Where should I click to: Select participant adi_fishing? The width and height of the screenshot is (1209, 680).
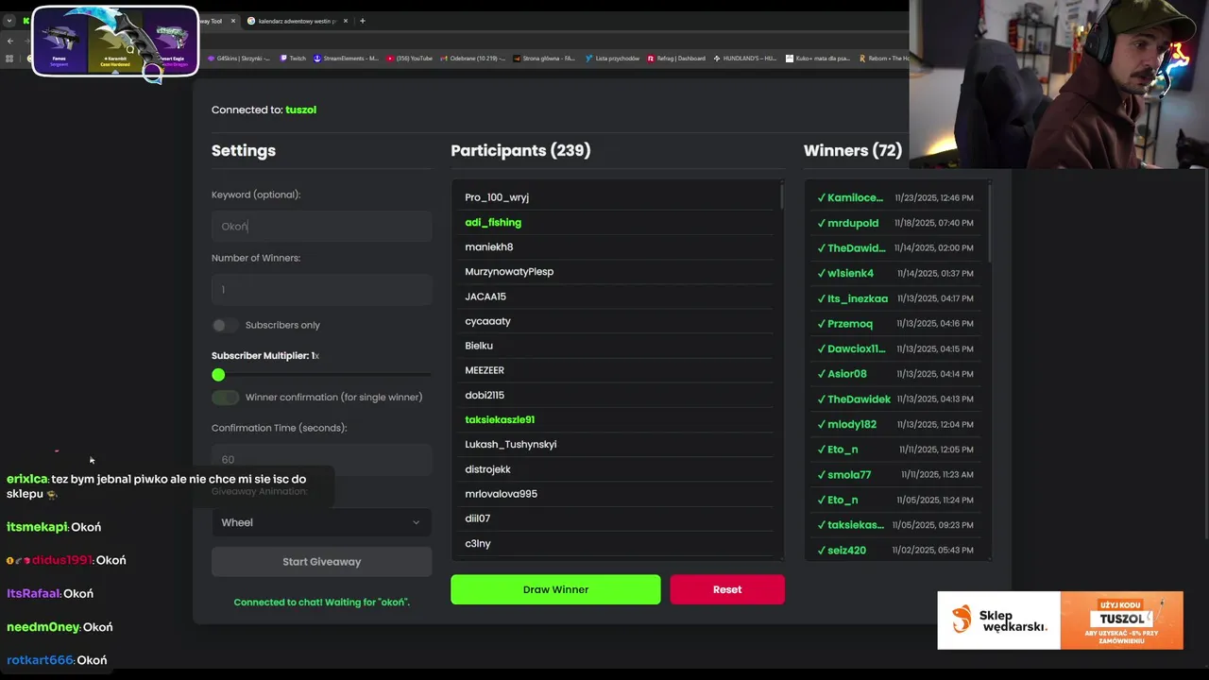[x=493, y=222]
